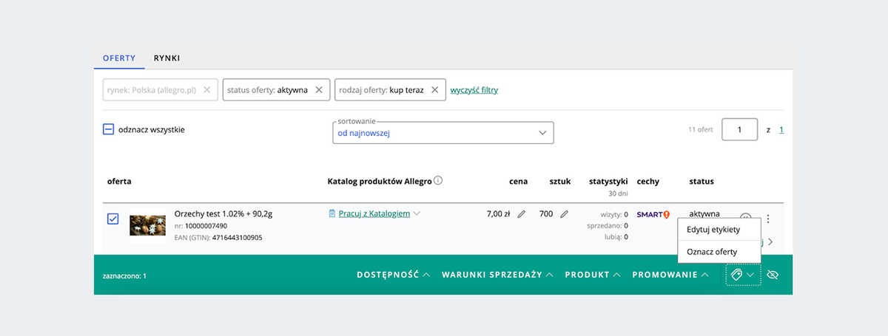The image size is (888, 336).
Task: Click the 'wyczyść filtry' link
Action: click(x=474, y=90)
